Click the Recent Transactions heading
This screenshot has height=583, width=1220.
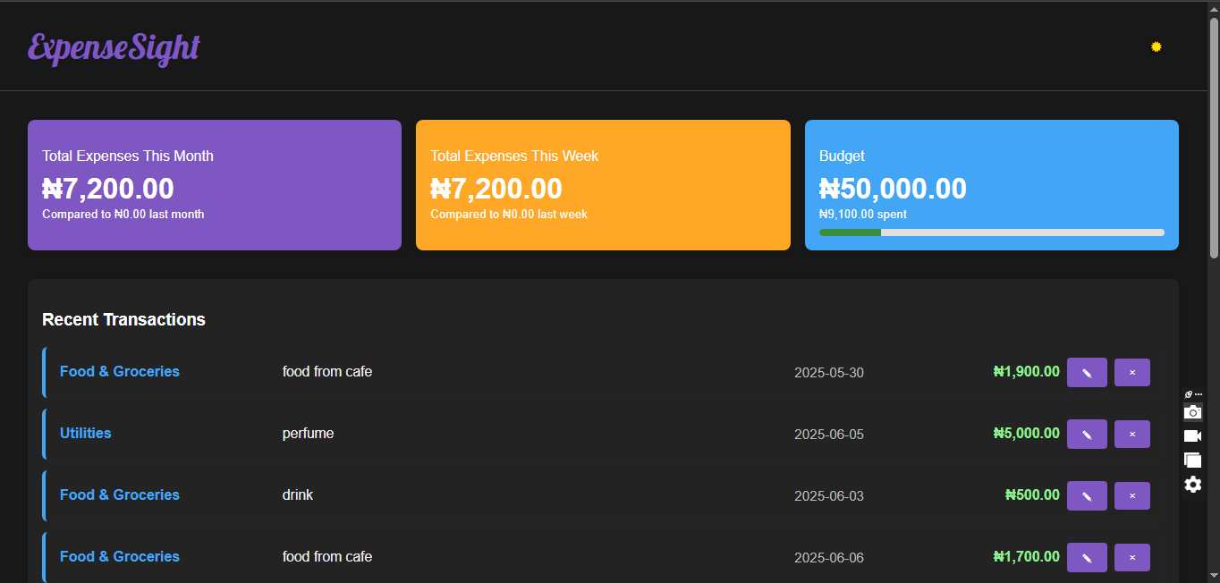(123, 319)
